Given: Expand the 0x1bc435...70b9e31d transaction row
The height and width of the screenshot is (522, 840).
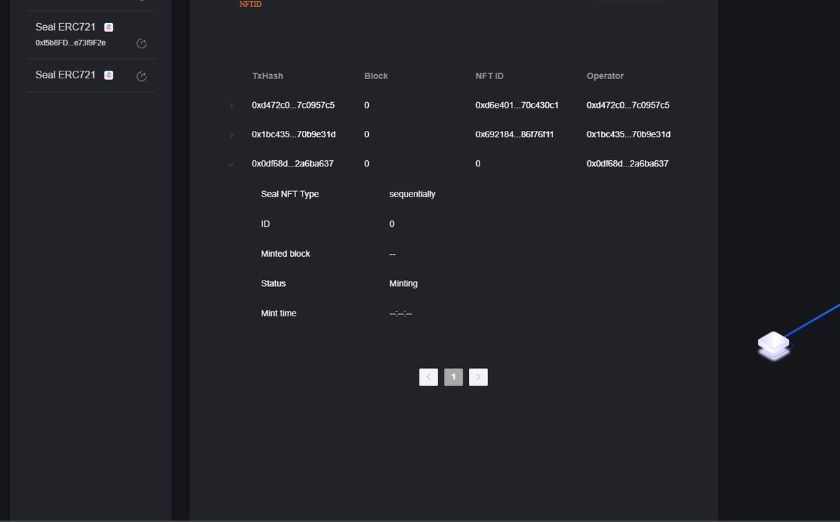Looking at the screenshot, I should click(231, 134).
